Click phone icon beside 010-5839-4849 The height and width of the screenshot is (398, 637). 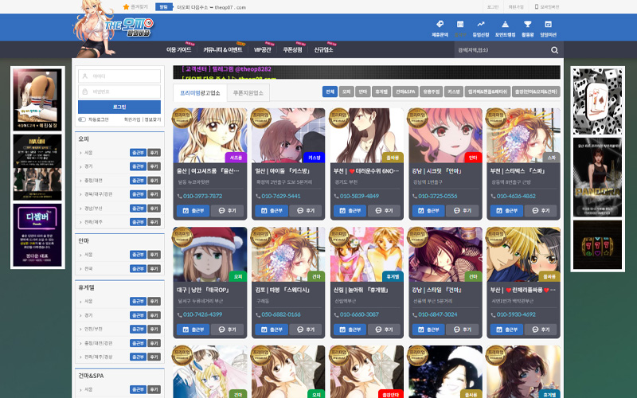336,196
